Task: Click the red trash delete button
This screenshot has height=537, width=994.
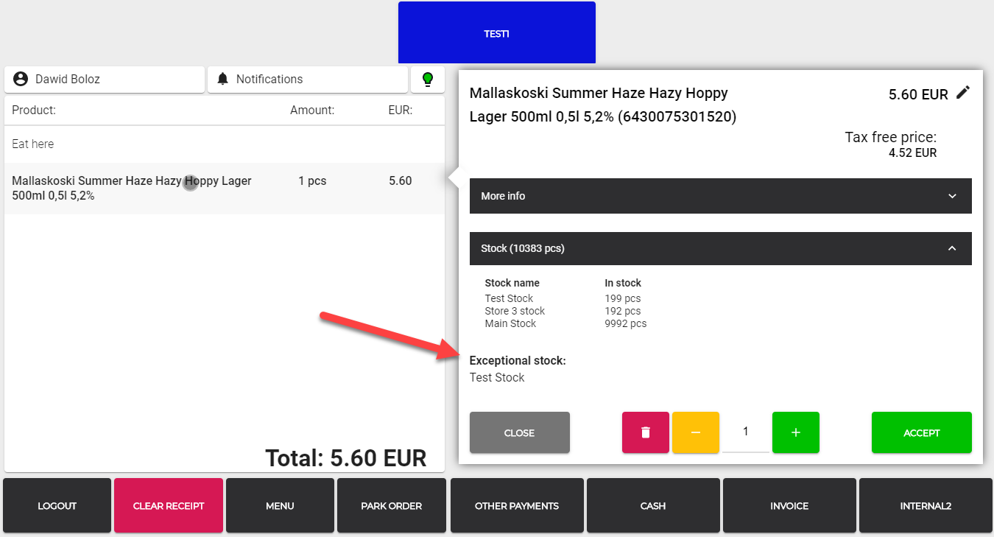Action: point(645,432)
